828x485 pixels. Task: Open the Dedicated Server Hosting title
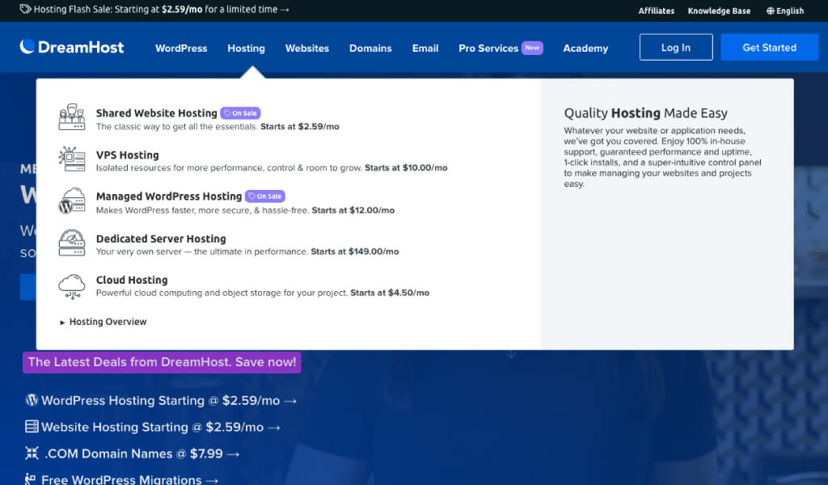tap(161, 238)
